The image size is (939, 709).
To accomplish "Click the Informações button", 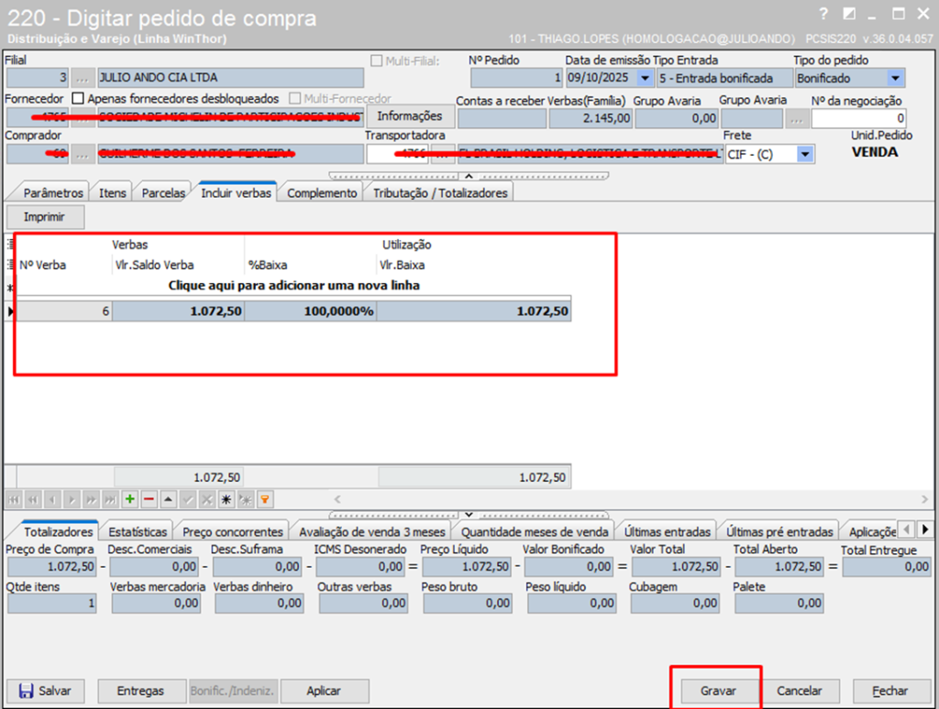I will (409, 116).
